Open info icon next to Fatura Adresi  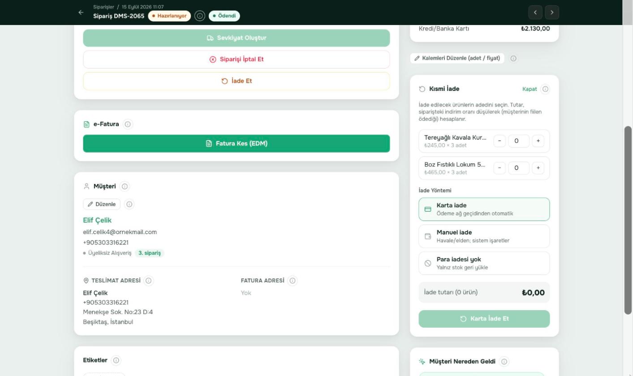pos(293,281)
